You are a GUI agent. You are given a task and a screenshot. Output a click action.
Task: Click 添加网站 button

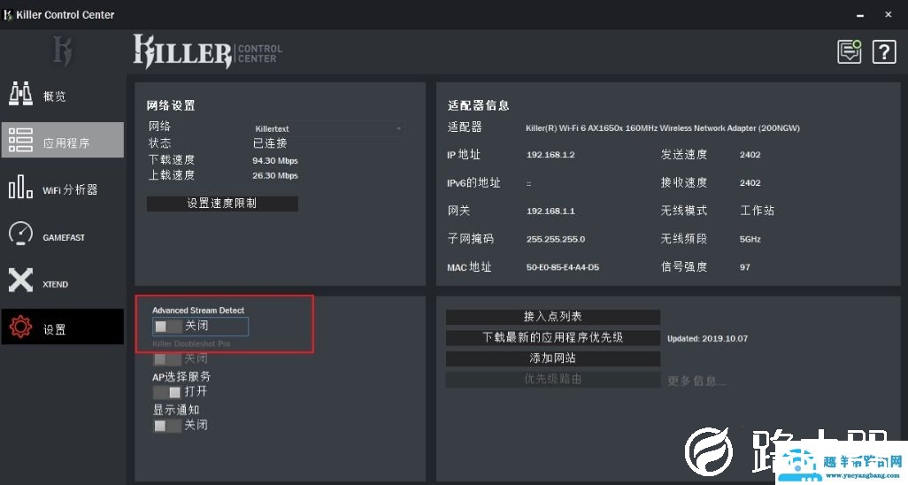pyautogui.click(x=553, y=358)
